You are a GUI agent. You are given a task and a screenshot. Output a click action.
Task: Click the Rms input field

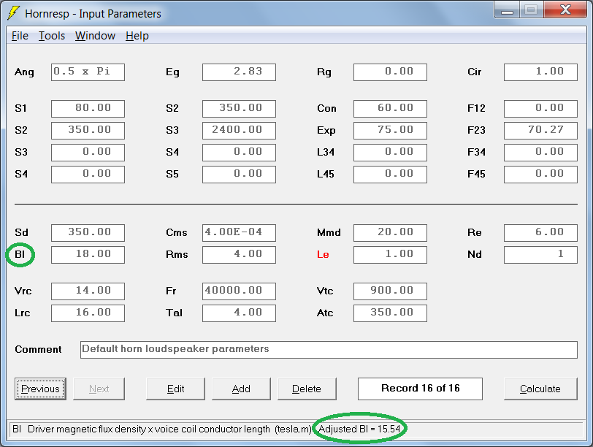pos(239,255)
